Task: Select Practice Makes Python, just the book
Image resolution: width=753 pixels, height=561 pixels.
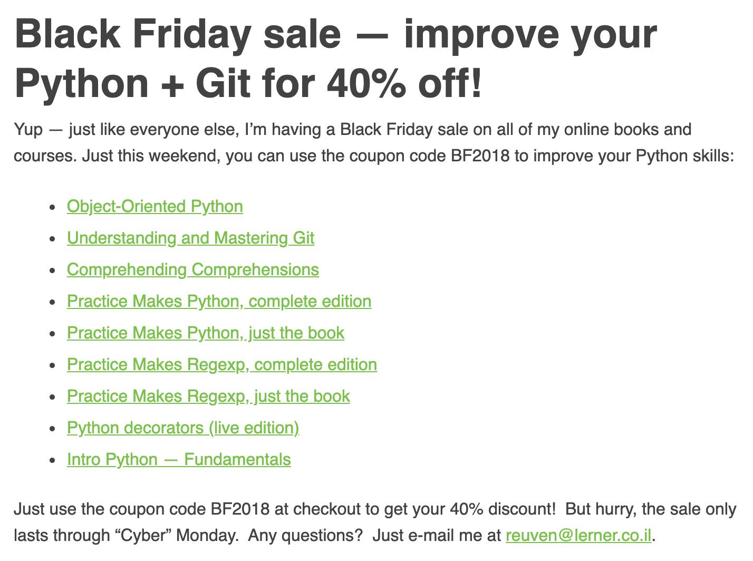Action: click(x=206, y=333)
